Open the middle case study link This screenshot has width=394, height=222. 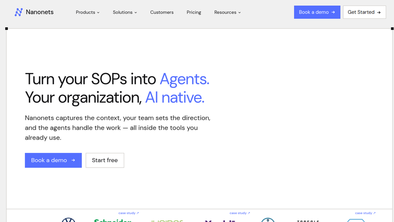click(240, 213)
